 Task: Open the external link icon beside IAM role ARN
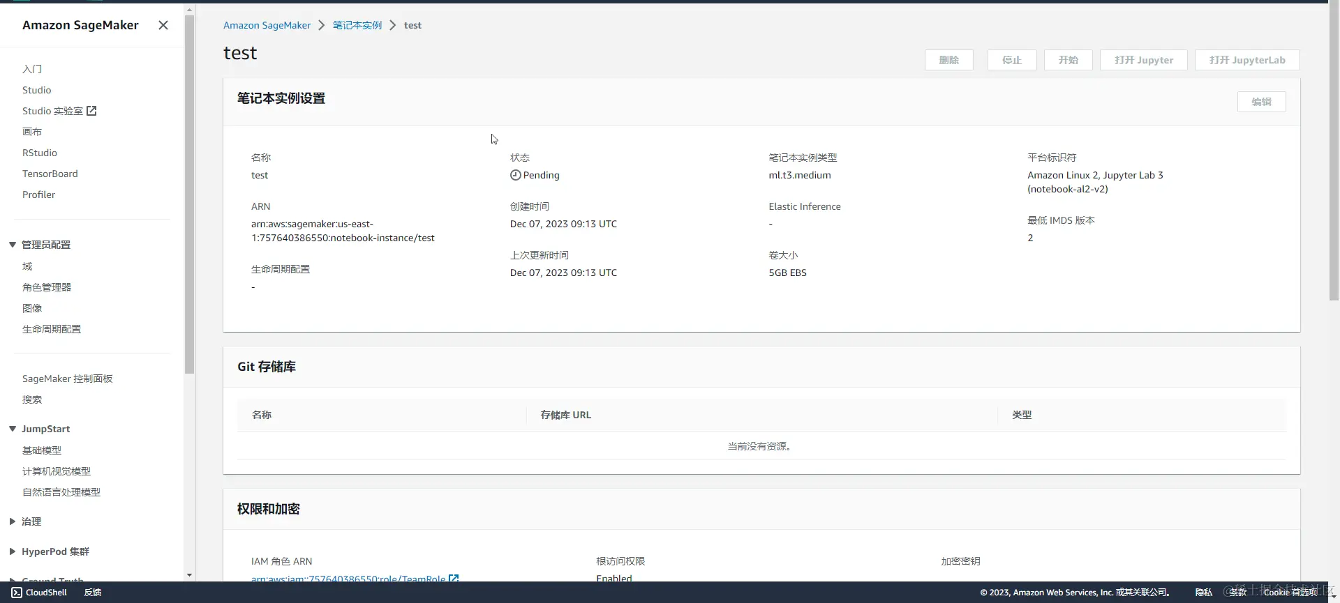pos(454,579)
